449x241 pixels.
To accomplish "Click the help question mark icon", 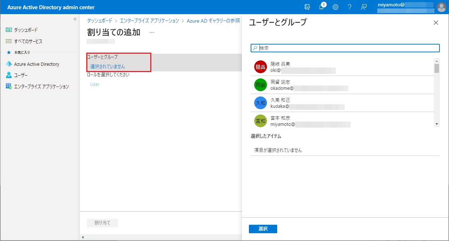I will pyautogui.click(x=350, y=7).
